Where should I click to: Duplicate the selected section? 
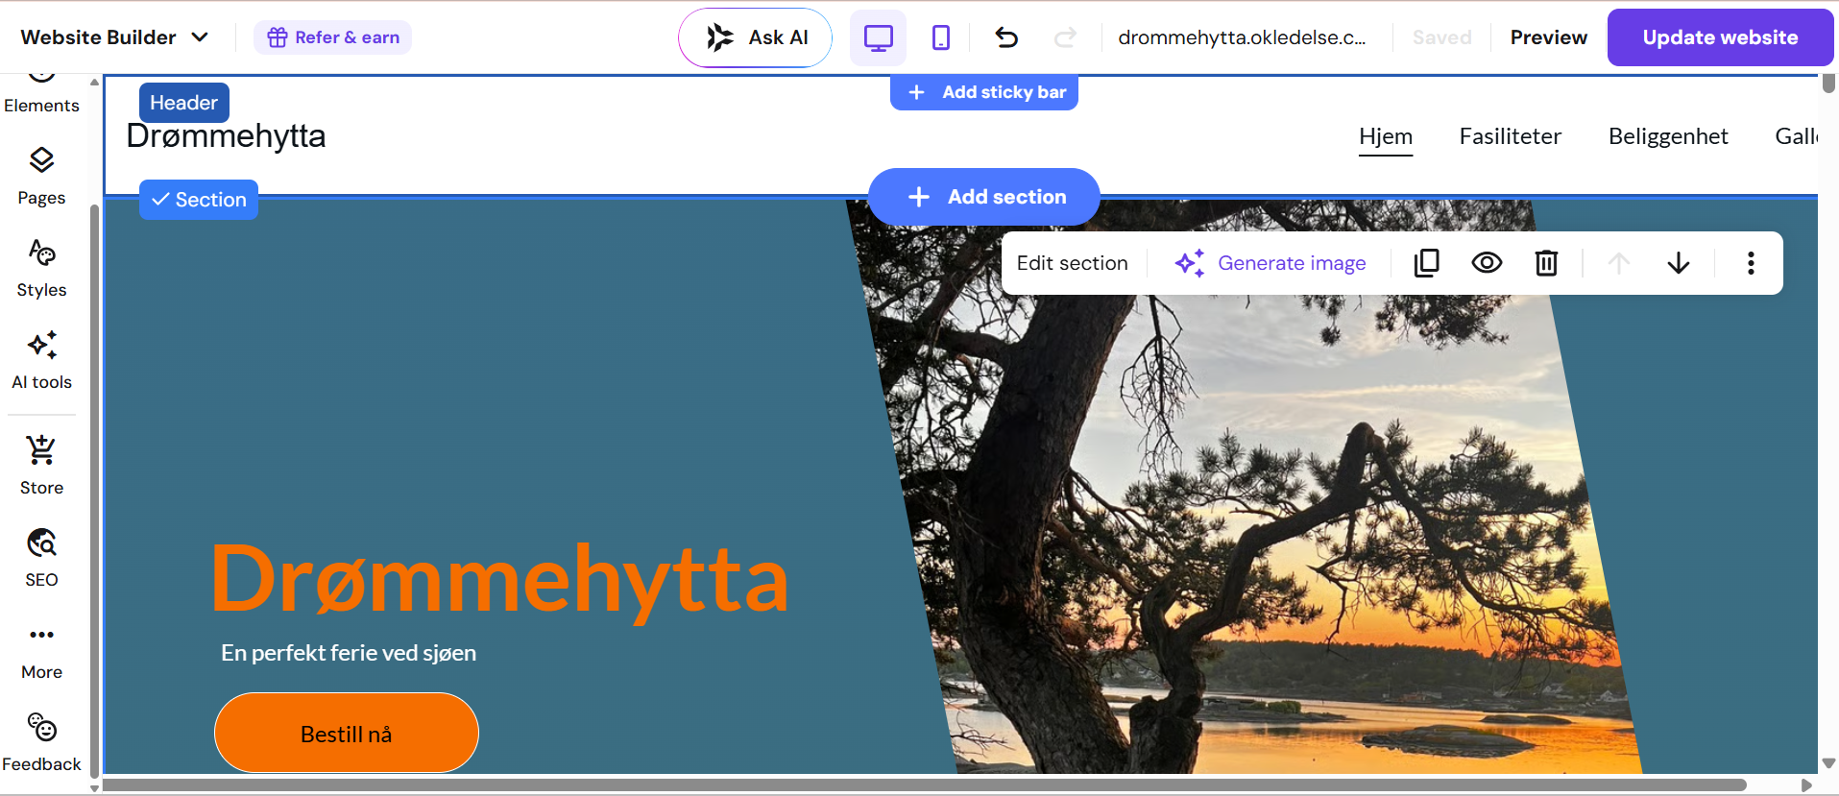coord(1426,263)
